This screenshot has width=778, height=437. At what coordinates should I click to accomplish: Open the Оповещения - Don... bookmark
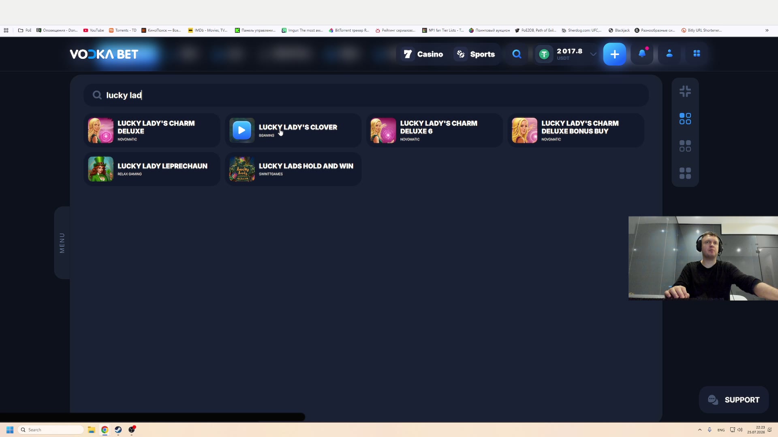tap(57, 30)
